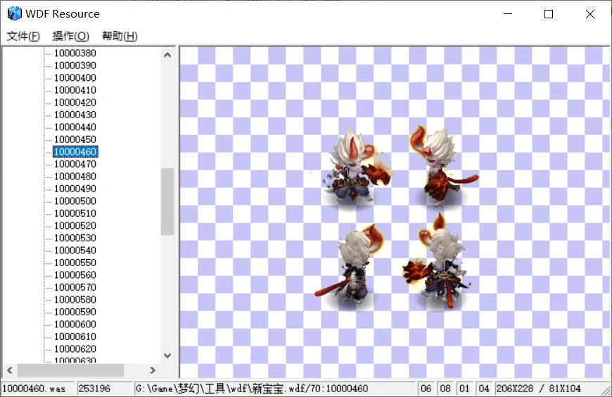The image size is (612, 397).
Task: Select tree item 10000600
Action: click(75, 324)
